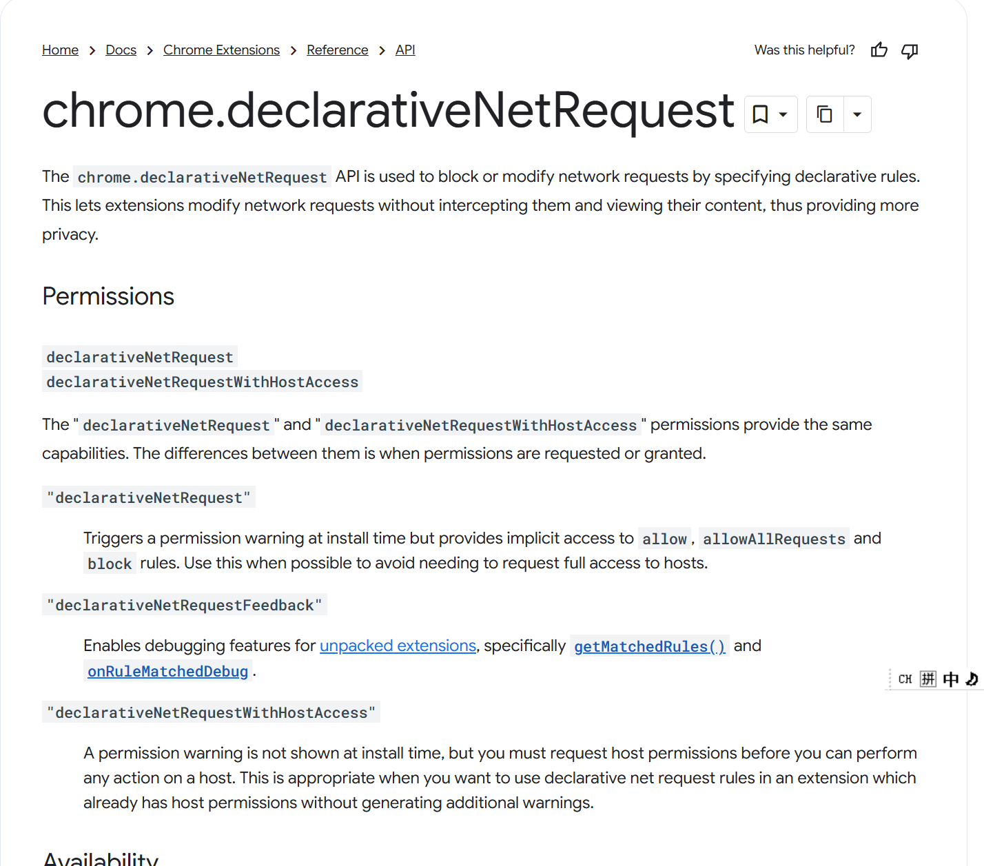Image resolution: width=984 pixels, height=866 pixels.
Task: Navigate to Chrome Extensions breadcrumb
Action: (221, 50)
